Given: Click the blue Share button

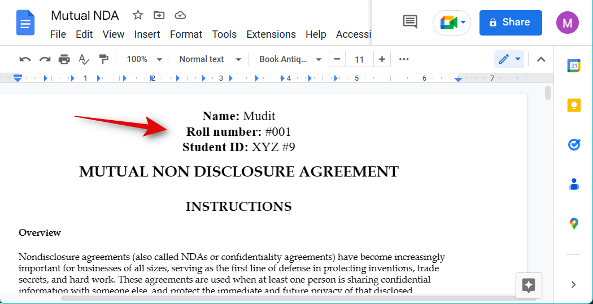Looking at the screenshot, I should tap(511, 23).
